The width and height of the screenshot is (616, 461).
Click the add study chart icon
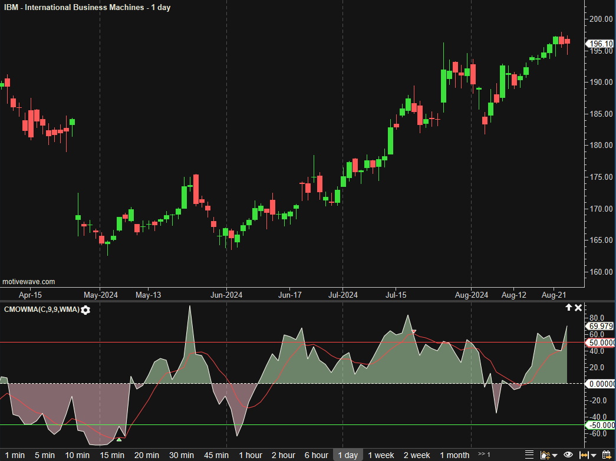point(545,455)
